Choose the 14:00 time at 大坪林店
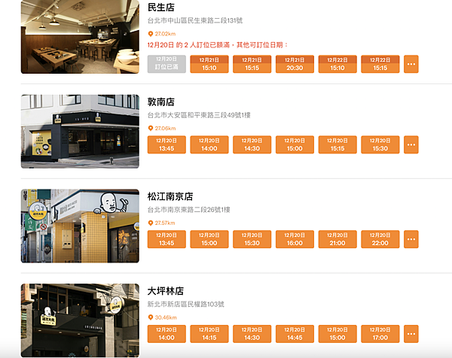Image resolution: width=452 pixels, height=358 pixels. (x=166, y=334)
